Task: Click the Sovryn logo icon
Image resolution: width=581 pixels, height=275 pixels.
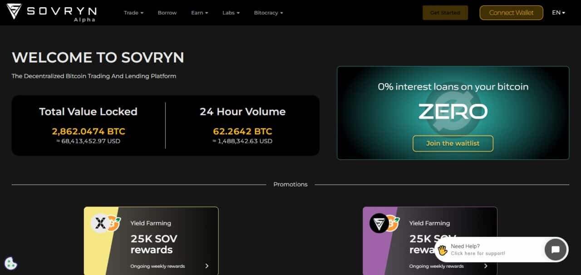Action: point(14,12)
